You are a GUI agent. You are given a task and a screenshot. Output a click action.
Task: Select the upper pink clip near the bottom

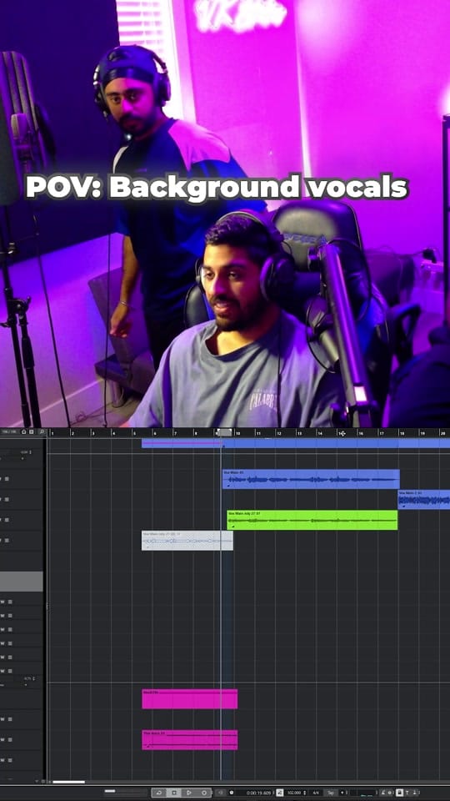coord(190,699)
